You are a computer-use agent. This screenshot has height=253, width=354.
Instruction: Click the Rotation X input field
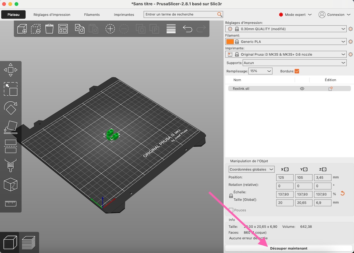coord(285,186)
